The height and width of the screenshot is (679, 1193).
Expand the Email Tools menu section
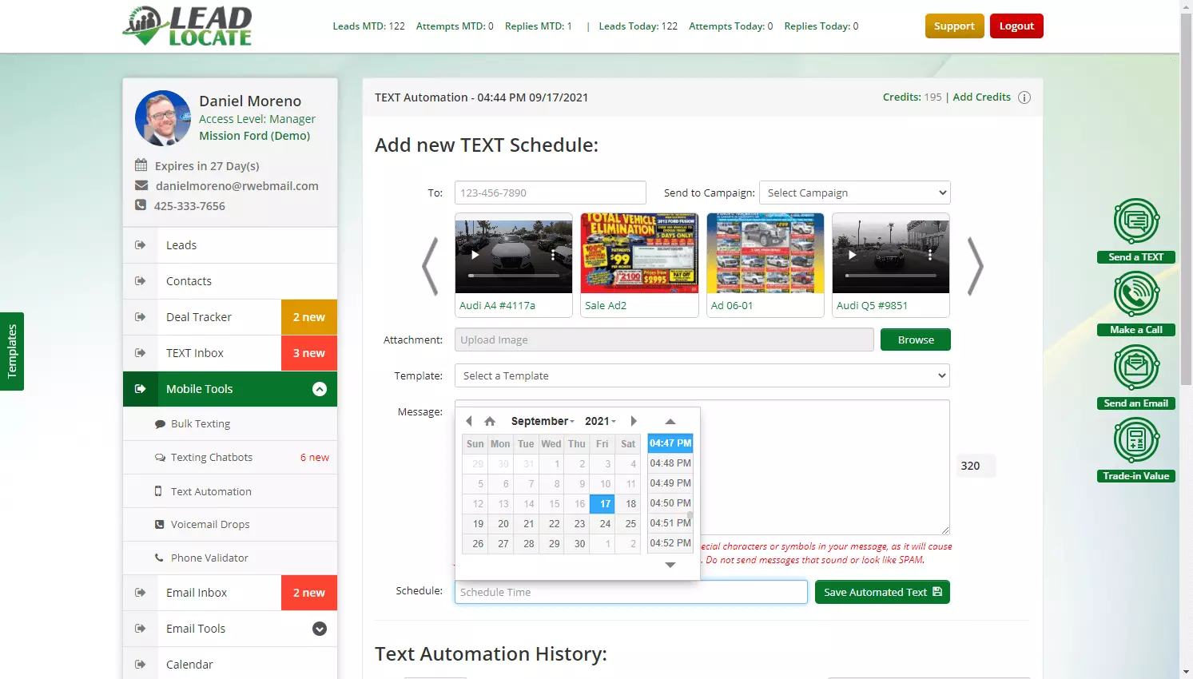point(320,629)
